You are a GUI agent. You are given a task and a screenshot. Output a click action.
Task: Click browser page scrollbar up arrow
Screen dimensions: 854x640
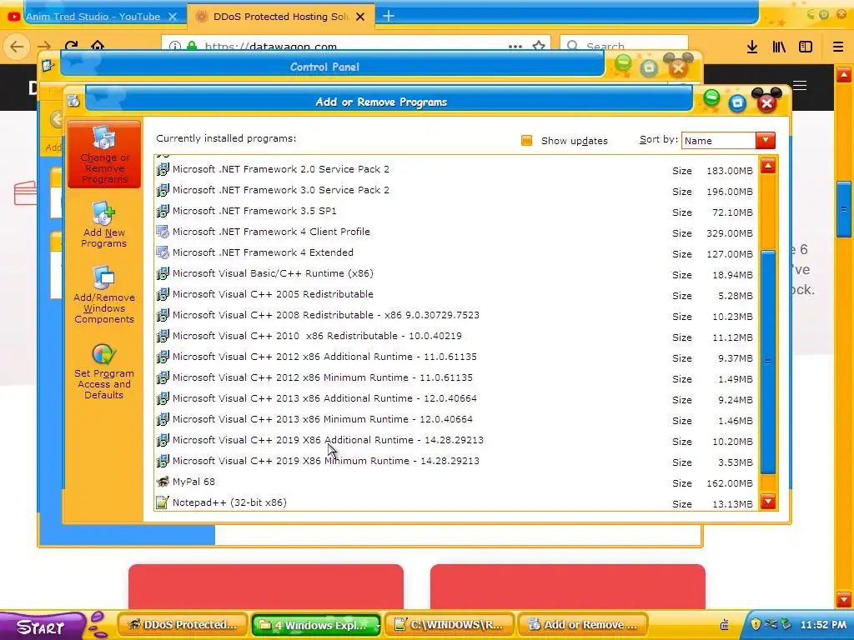pyautogui.click(x=844, y=74)
